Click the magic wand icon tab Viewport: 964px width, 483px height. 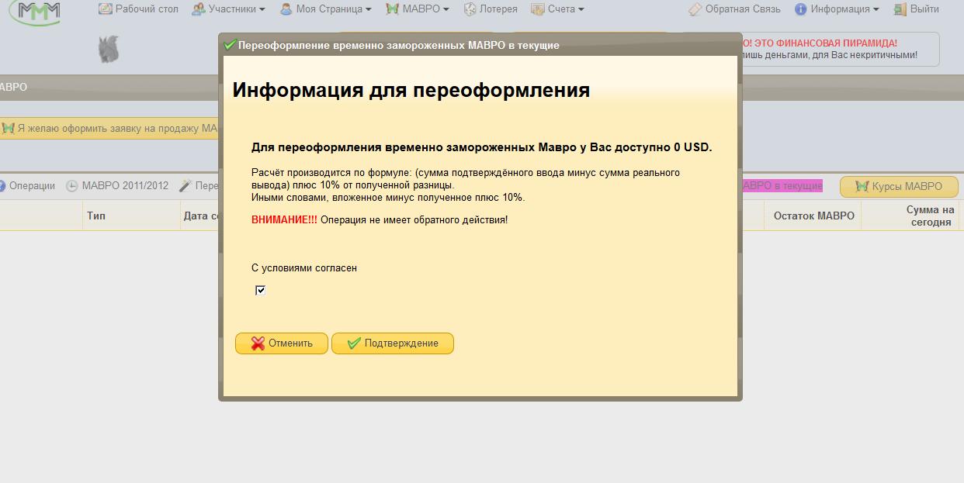pos(185,186)
